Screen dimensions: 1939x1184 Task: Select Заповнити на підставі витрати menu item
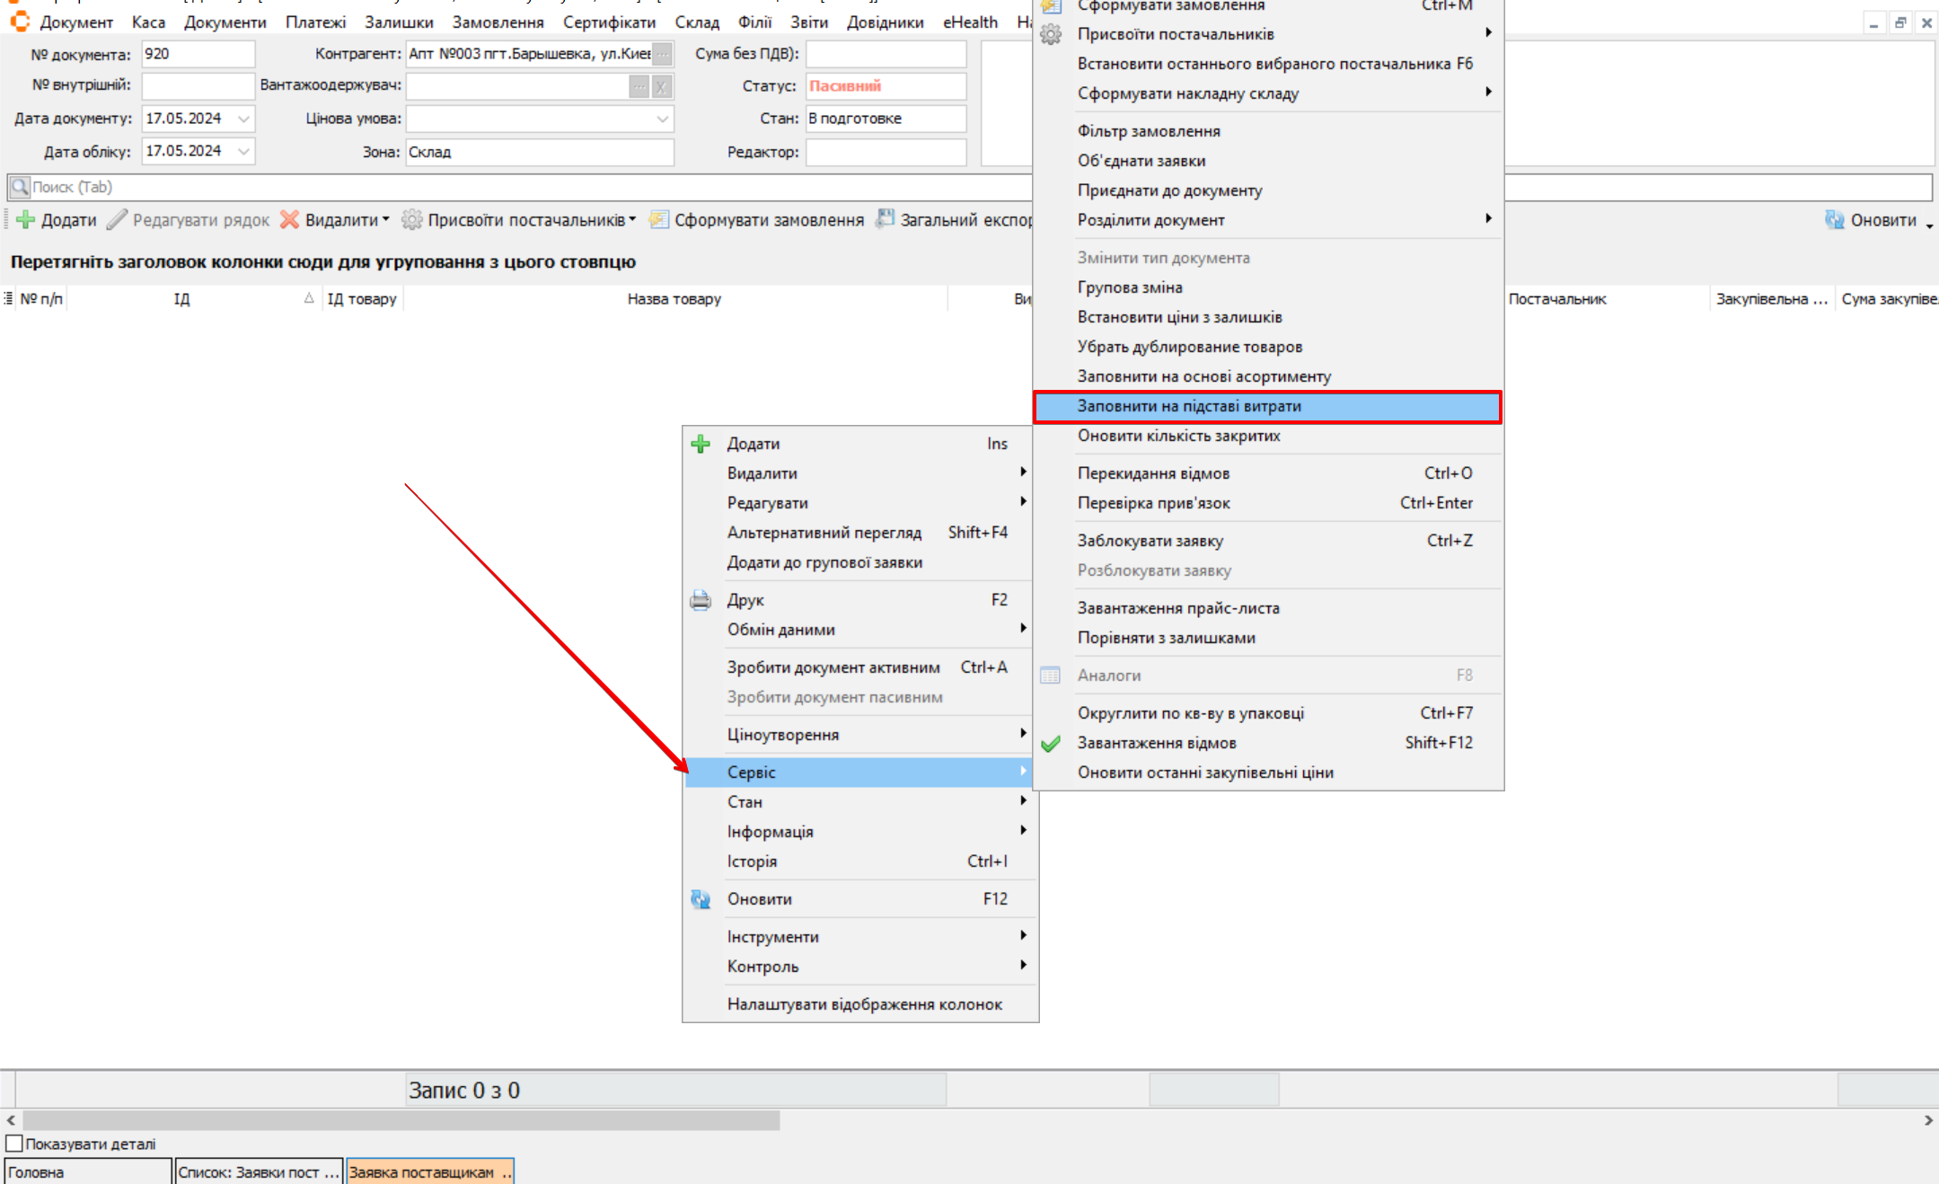pyautogui.click(x=1188, y=406)
